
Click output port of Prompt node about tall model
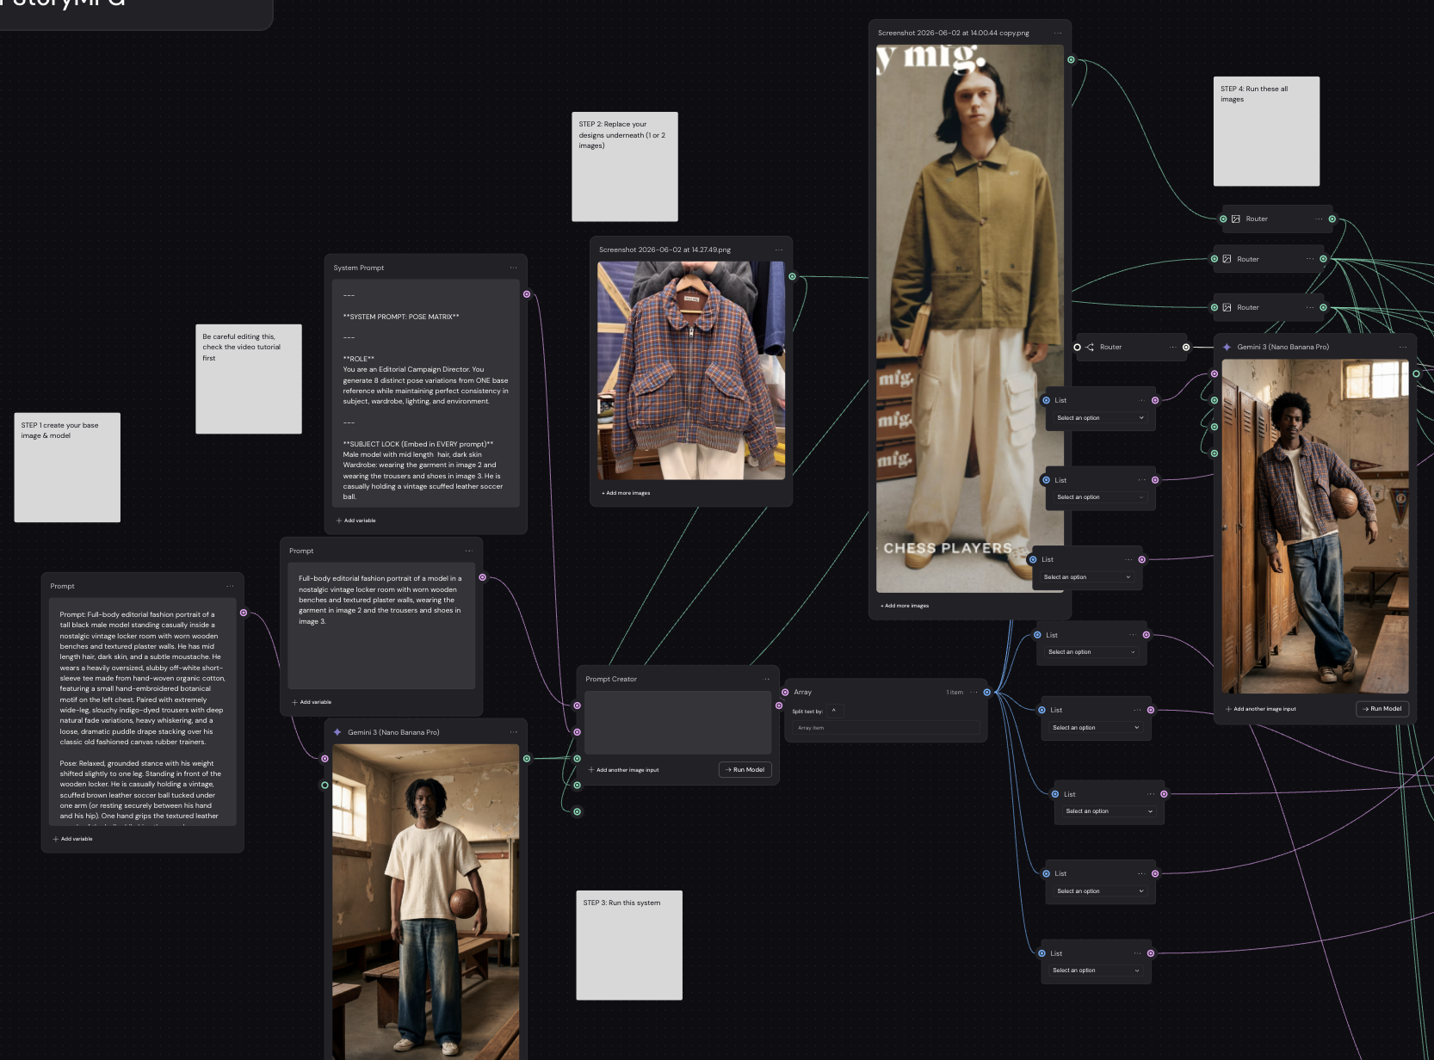coord(244,613)
